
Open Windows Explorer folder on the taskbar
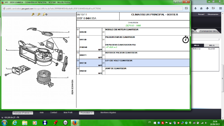click(25, 123)
